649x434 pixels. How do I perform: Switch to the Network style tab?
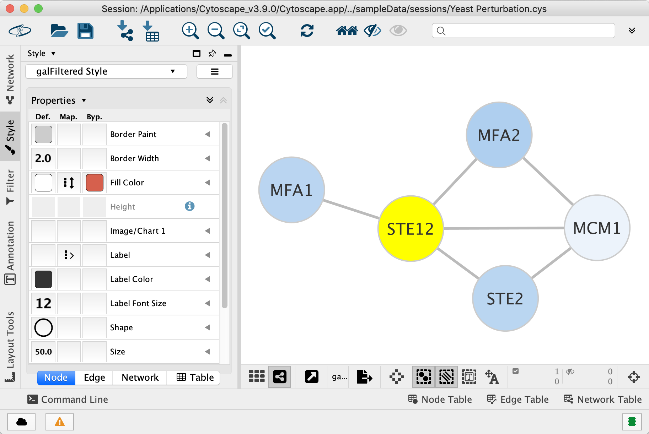[140, 378]
